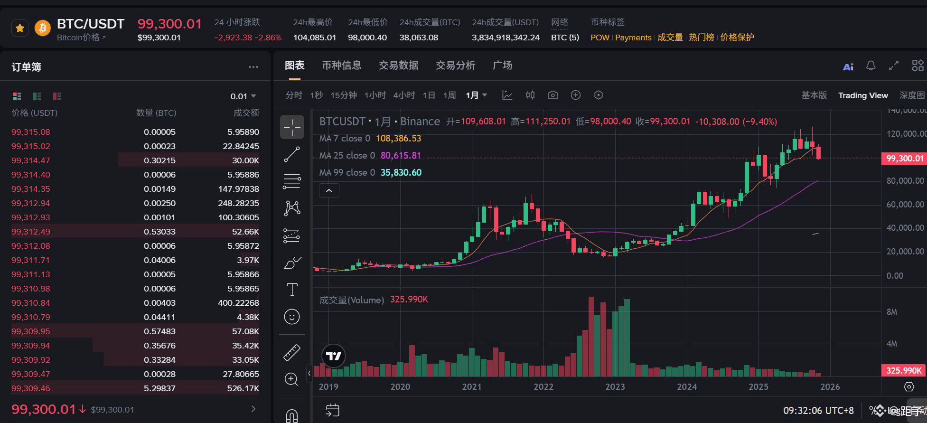
Task: Switch to 深度图 depth chart
Action: (x=912, y=95)
